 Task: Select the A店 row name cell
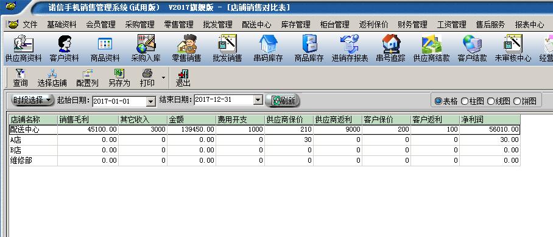pyautogui.click(x=33, y=140)
